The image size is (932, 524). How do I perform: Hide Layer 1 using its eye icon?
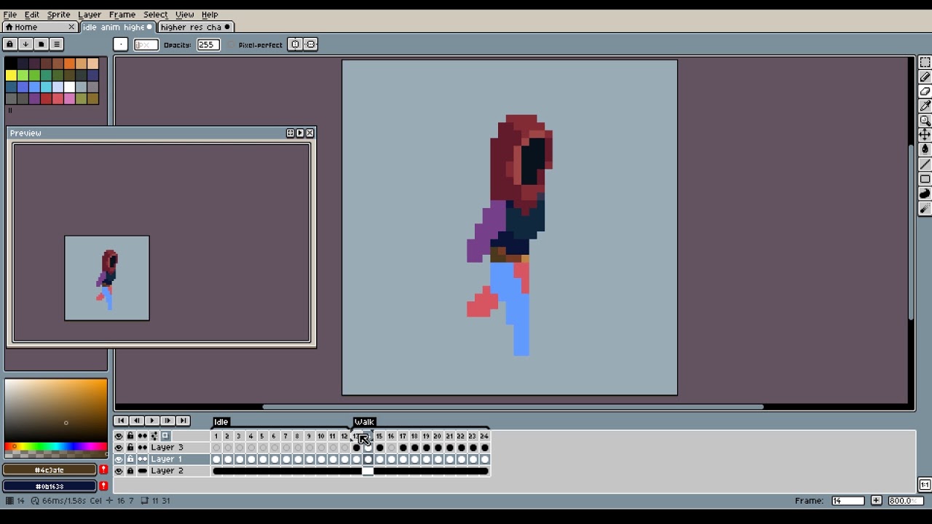pos(119,459)
